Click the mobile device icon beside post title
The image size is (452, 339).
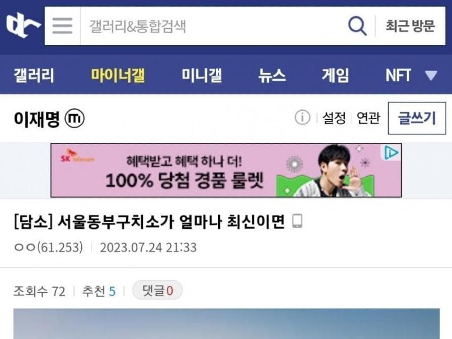tap(297, 221)
